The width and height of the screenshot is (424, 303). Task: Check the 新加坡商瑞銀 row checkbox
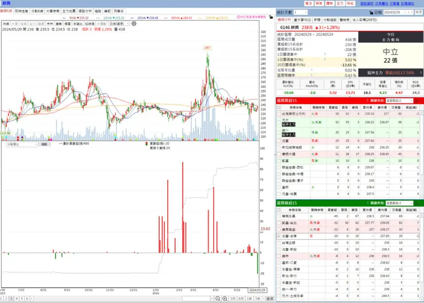pyautogui.click(x=278, y=147)
